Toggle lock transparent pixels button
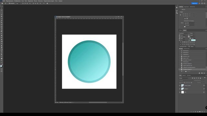This screenshot has height=116, width=207. point(184,83)
